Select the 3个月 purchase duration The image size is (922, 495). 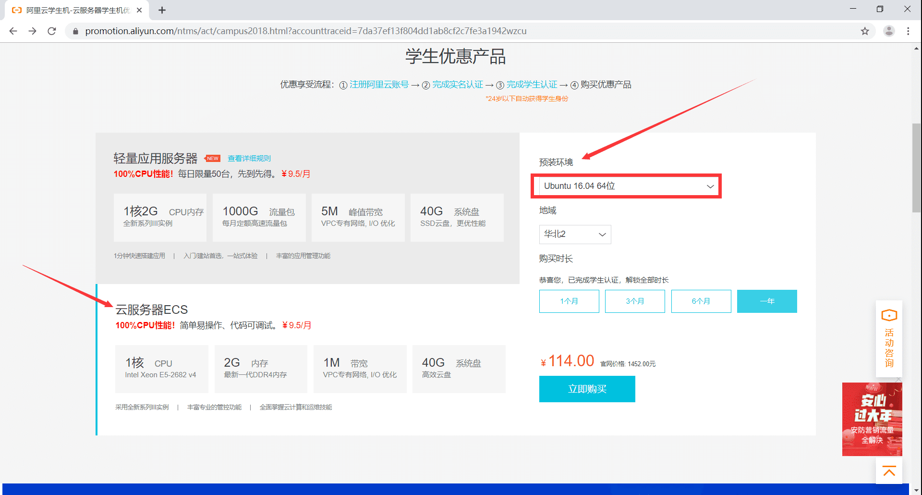[635, 301]
